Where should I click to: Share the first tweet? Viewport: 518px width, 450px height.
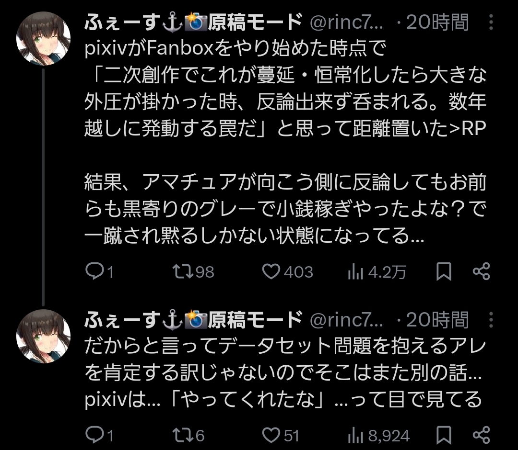click(x=481, y=272)
